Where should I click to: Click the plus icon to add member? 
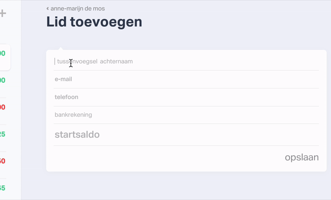[3, 14]
